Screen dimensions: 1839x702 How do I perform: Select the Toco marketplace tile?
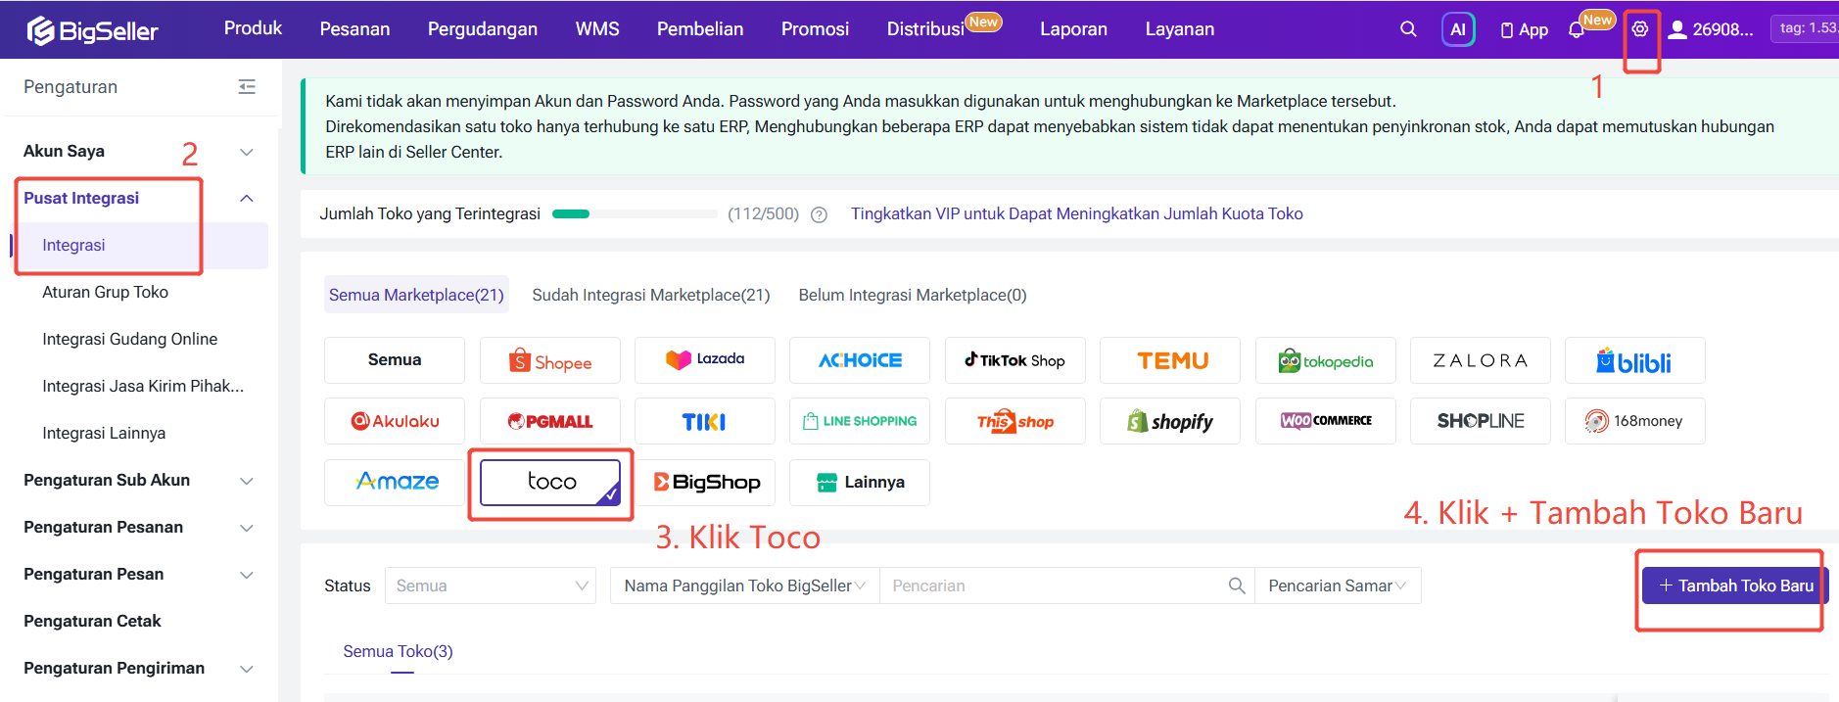point(550,482)
